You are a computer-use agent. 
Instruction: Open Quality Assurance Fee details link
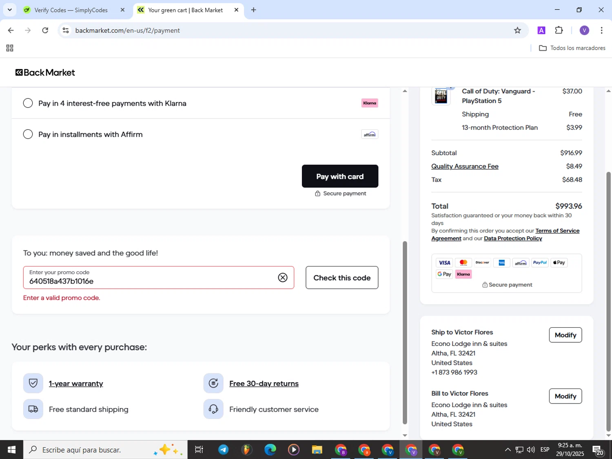tap(465, 166)
